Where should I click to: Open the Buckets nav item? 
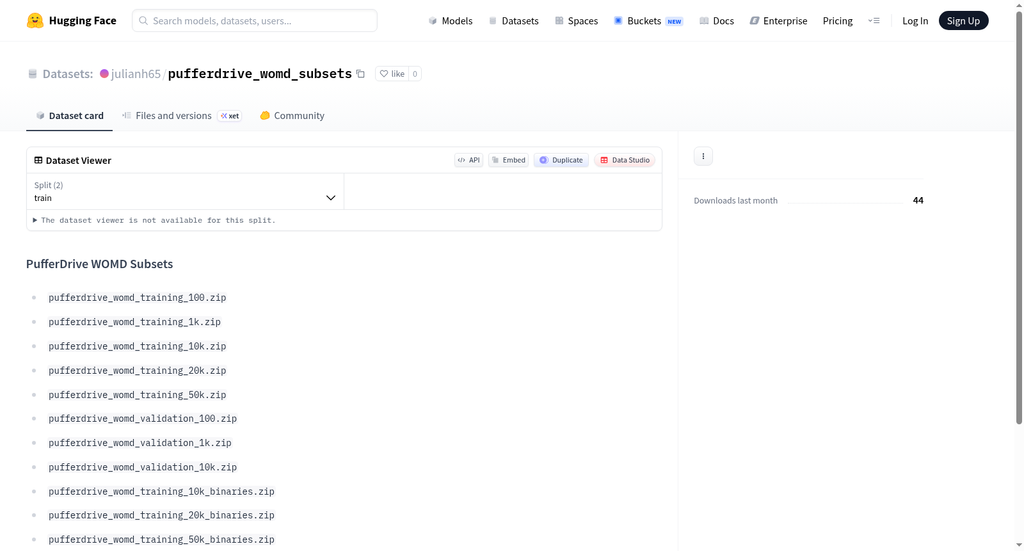(648, 20)
